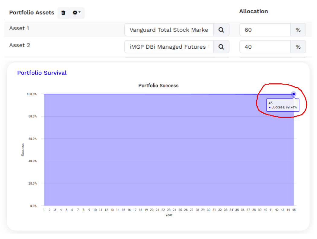Click the 0.0% y-axis label
Viewport: 317px width, 239px height.
click(33, 206)
